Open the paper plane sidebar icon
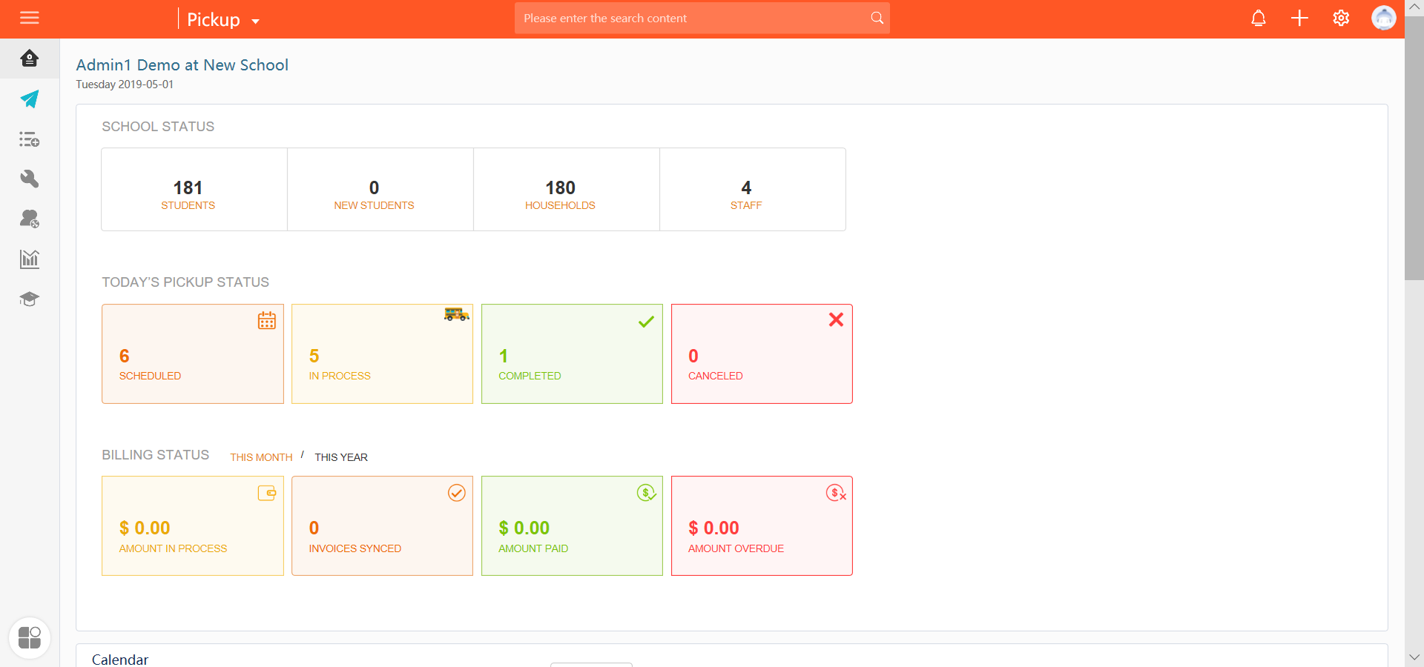 (x=30, y=99)
